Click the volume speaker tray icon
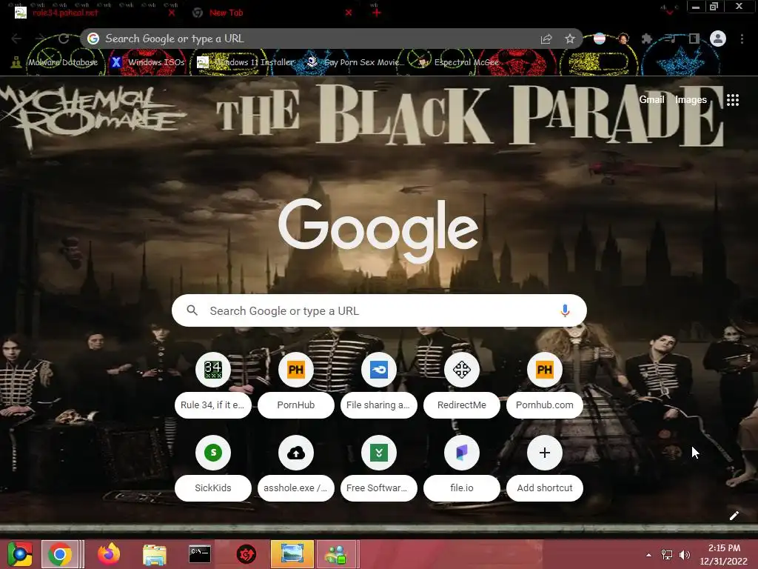This screenshot has height=569, width=758. point(685,555)
